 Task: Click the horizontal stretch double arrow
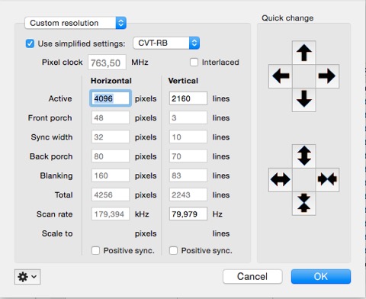click(281, 180)
